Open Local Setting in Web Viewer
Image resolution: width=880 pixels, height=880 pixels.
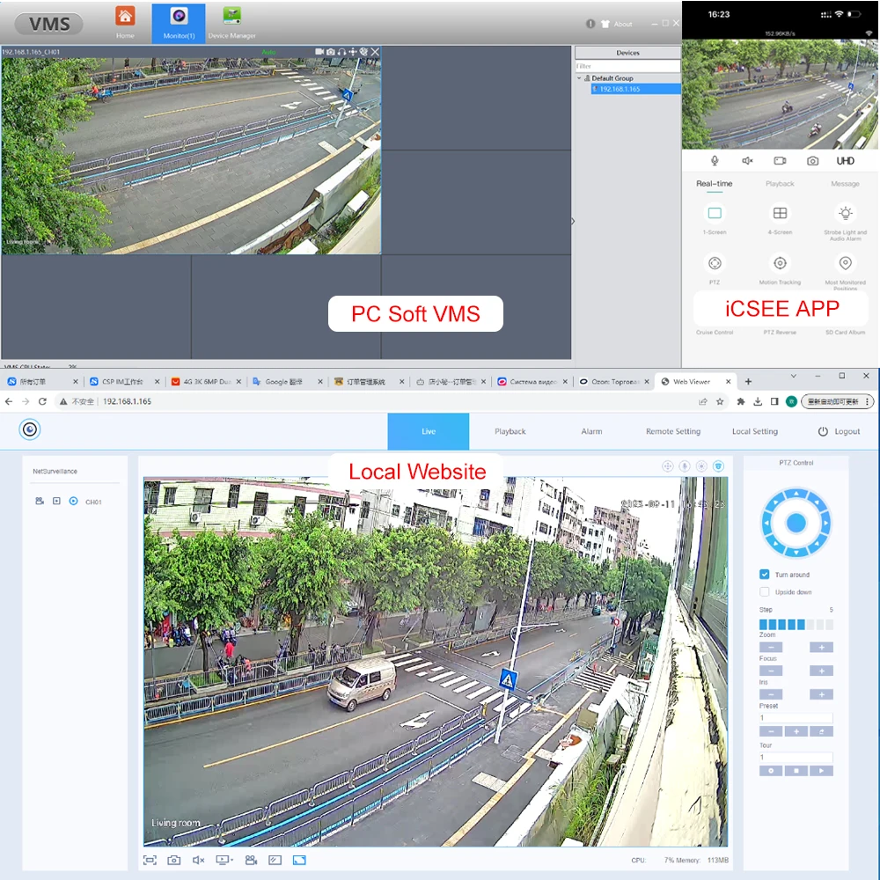(755, 431)
